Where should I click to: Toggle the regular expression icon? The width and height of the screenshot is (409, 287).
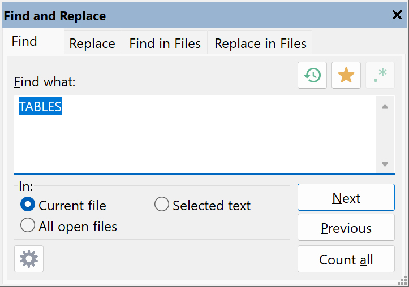pos(380,75)
